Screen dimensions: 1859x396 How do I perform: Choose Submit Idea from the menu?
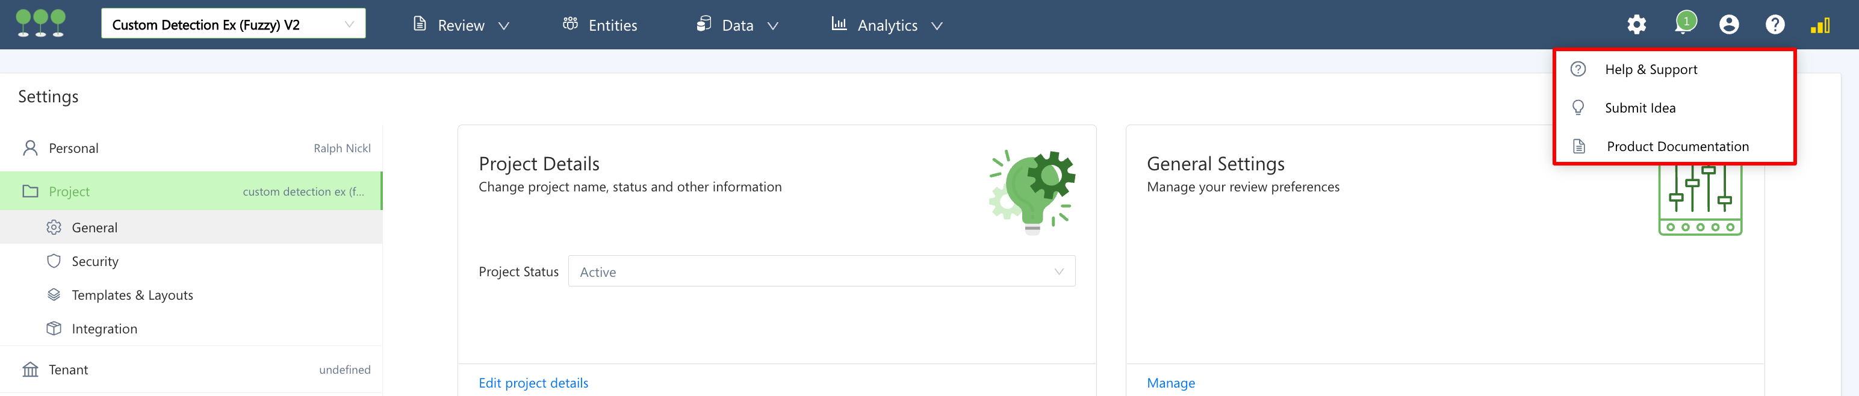1640,108
